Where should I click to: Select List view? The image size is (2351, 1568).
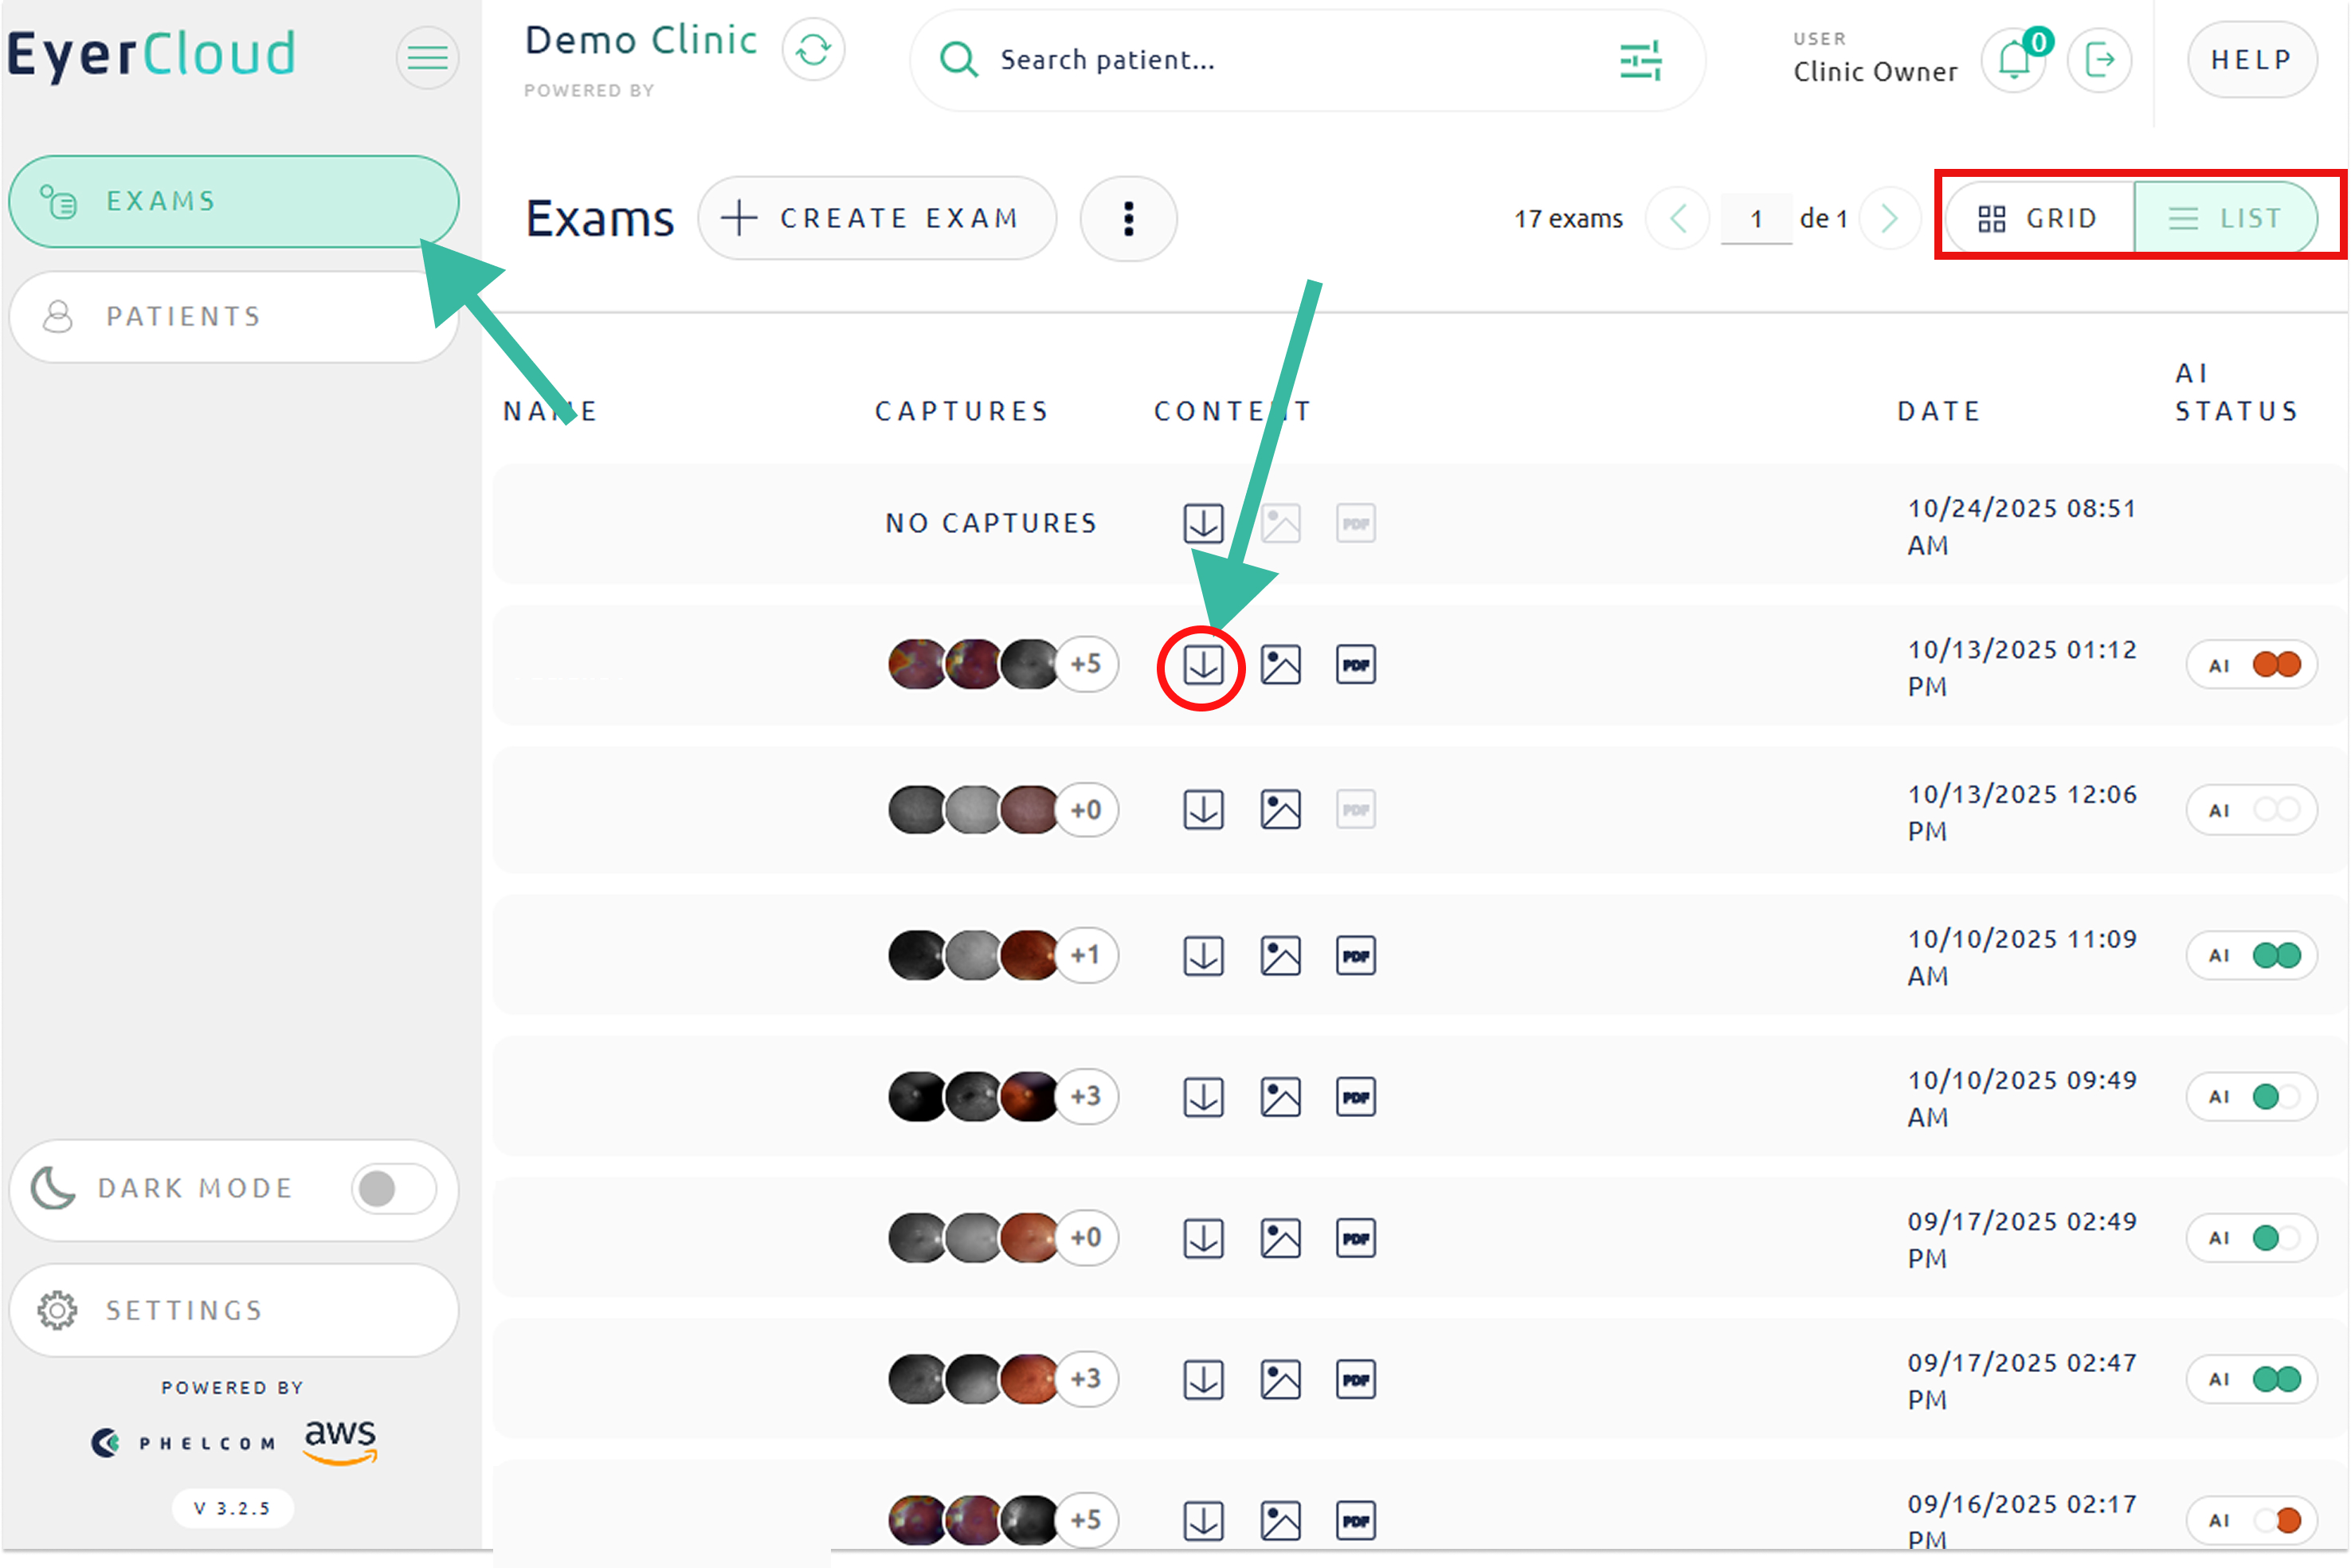coord(2225,218)
